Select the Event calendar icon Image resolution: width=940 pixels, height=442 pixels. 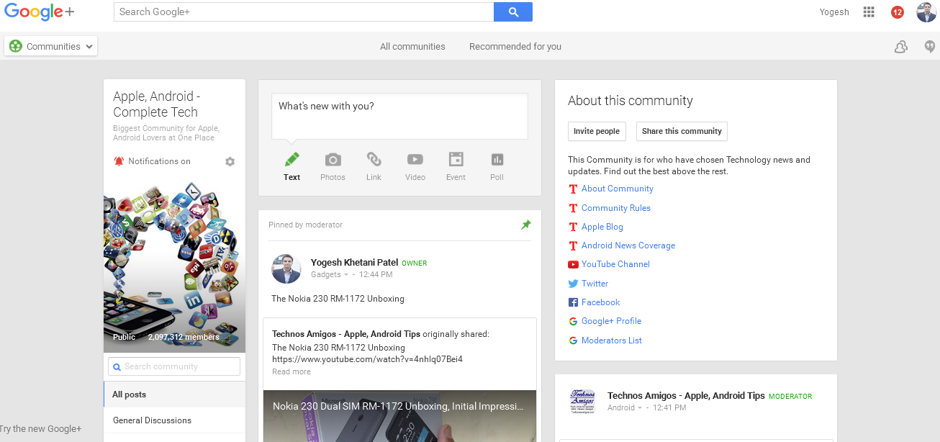pyautogui.click(x=456, y=159)
